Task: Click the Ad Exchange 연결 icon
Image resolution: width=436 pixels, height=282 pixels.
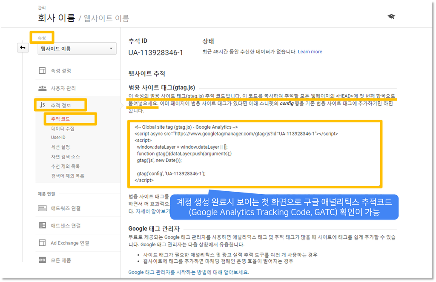Action: click(x=42, y=243)
